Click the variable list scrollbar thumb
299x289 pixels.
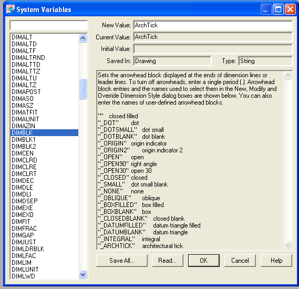coord(83,89)
